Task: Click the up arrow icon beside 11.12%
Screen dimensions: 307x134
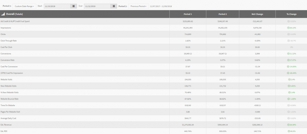Action: coord(288,53)
